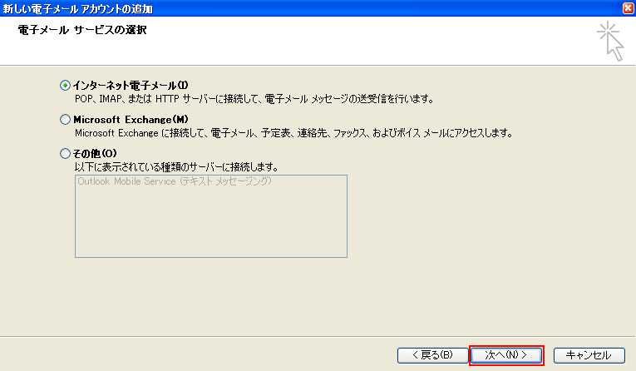Click the wizard cursor icon in header
The width and height of the screenshot is (636, 371).
click(610, 42)
